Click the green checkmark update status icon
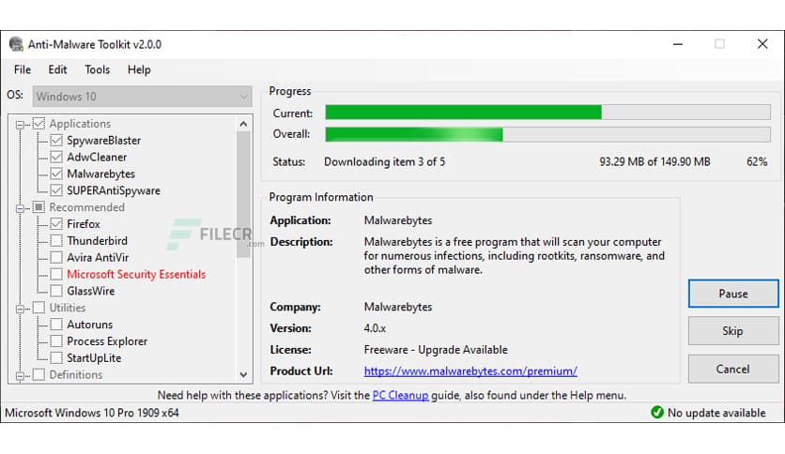The image size is (785, 454). [x=657, y=413]
